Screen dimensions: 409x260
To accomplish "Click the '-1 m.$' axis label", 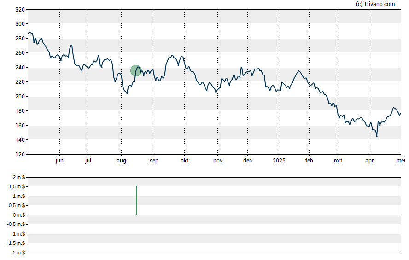I will click(18, 234).
